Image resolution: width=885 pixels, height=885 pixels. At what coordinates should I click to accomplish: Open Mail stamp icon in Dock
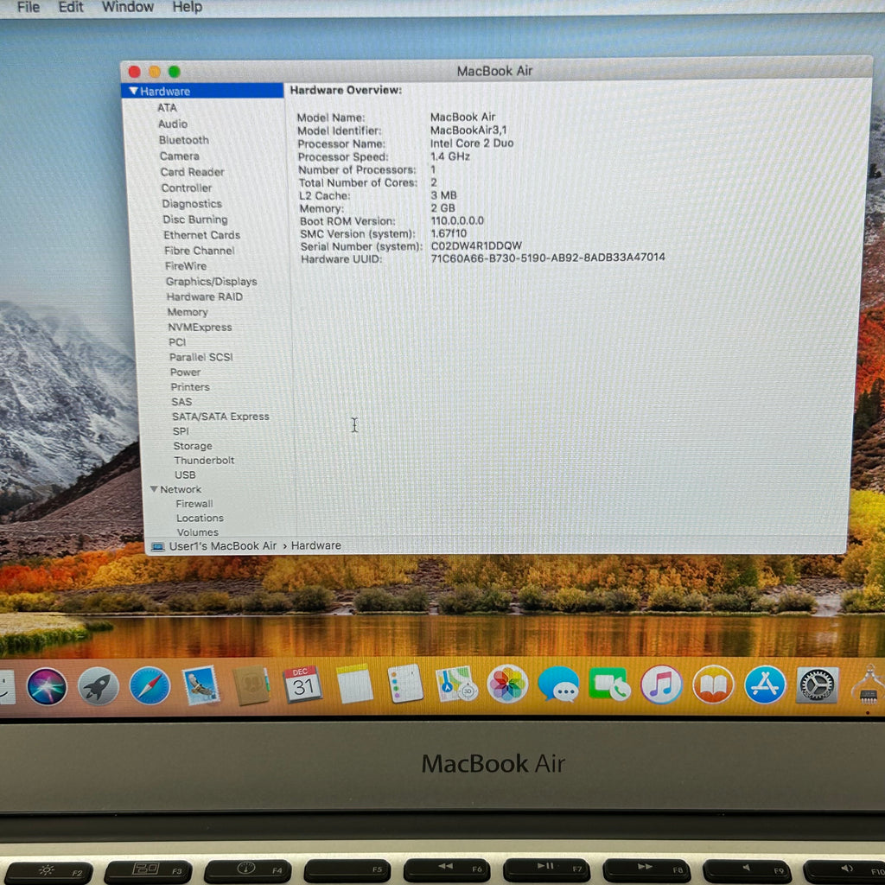[x=201, y=685]
